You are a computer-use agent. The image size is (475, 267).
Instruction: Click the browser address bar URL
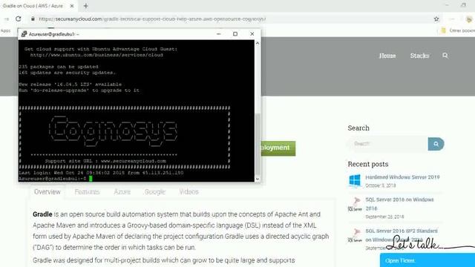[x=152, y=19]
